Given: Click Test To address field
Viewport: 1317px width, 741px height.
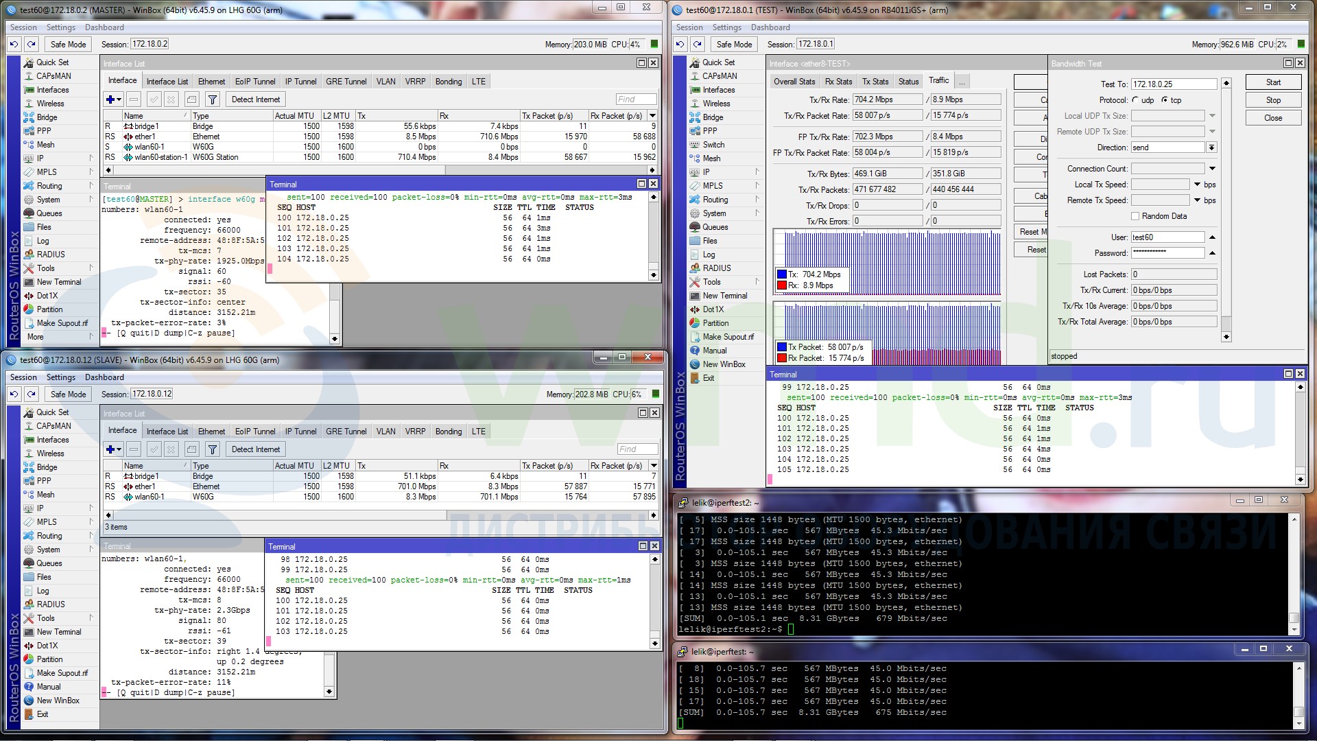Looking at the screenshot, I should [1174, 84].
